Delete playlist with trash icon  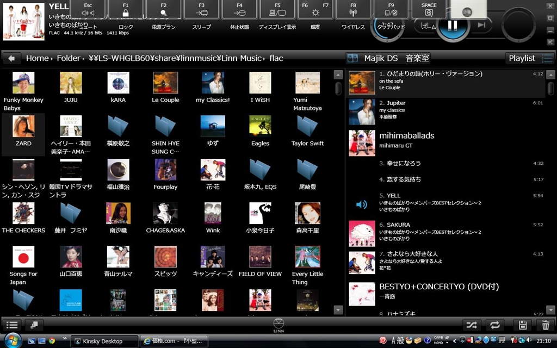tap(546, 325)
